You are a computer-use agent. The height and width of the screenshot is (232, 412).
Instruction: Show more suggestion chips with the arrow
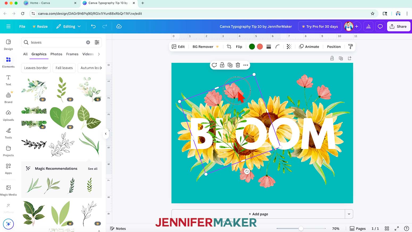[x=100, y=68]
